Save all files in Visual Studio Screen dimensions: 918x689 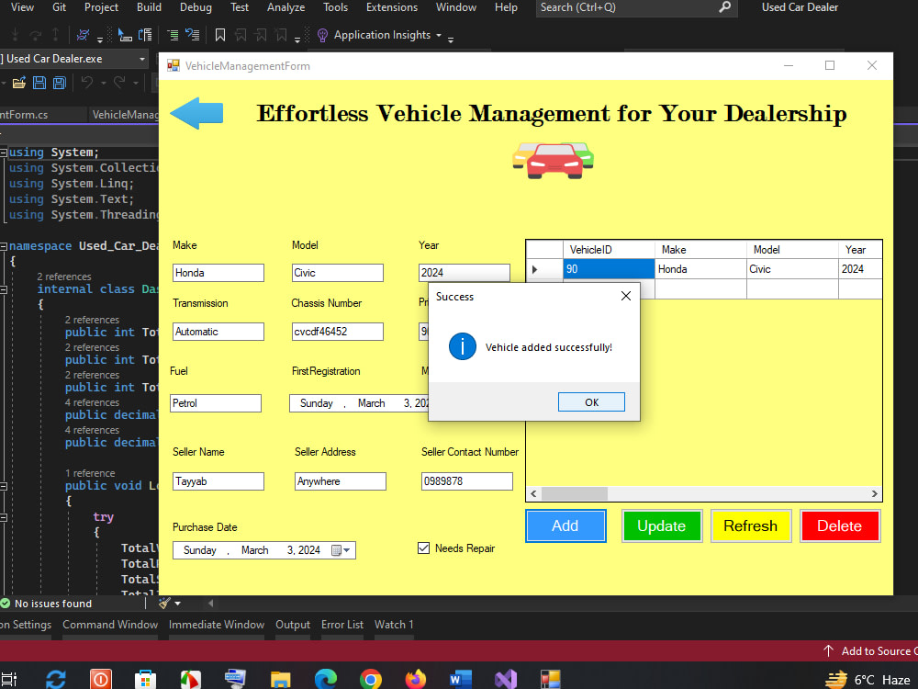(x=59, y=83)
